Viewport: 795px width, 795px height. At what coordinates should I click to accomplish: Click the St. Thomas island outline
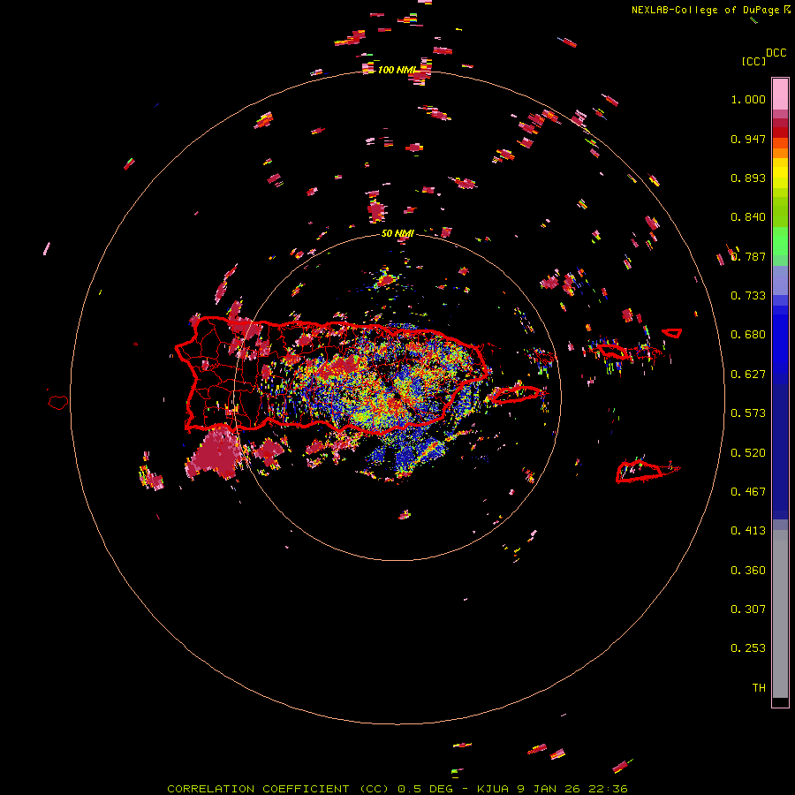click(x=613, y=351)
